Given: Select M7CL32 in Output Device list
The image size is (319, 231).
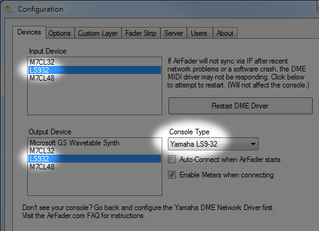Looking at the screenshot, I should point(94,151).
